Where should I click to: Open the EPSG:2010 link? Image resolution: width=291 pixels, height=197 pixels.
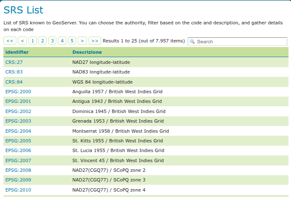click(x=18, y=190)
